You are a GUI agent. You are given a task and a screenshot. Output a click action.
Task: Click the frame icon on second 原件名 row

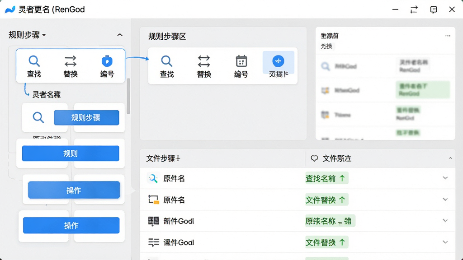point(154,200)
